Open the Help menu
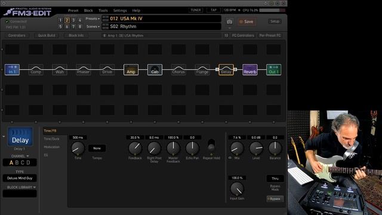The image size is (382, 215). [x=136, y=11]
